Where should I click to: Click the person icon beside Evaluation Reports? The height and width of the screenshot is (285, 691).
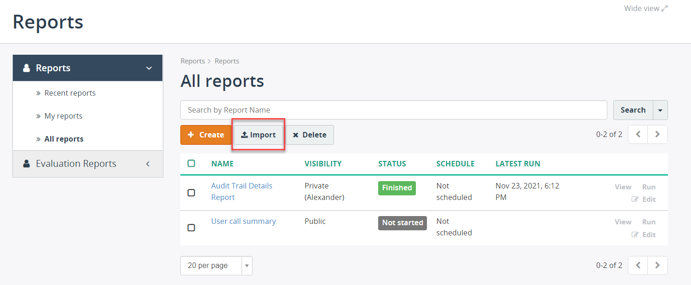27,164
